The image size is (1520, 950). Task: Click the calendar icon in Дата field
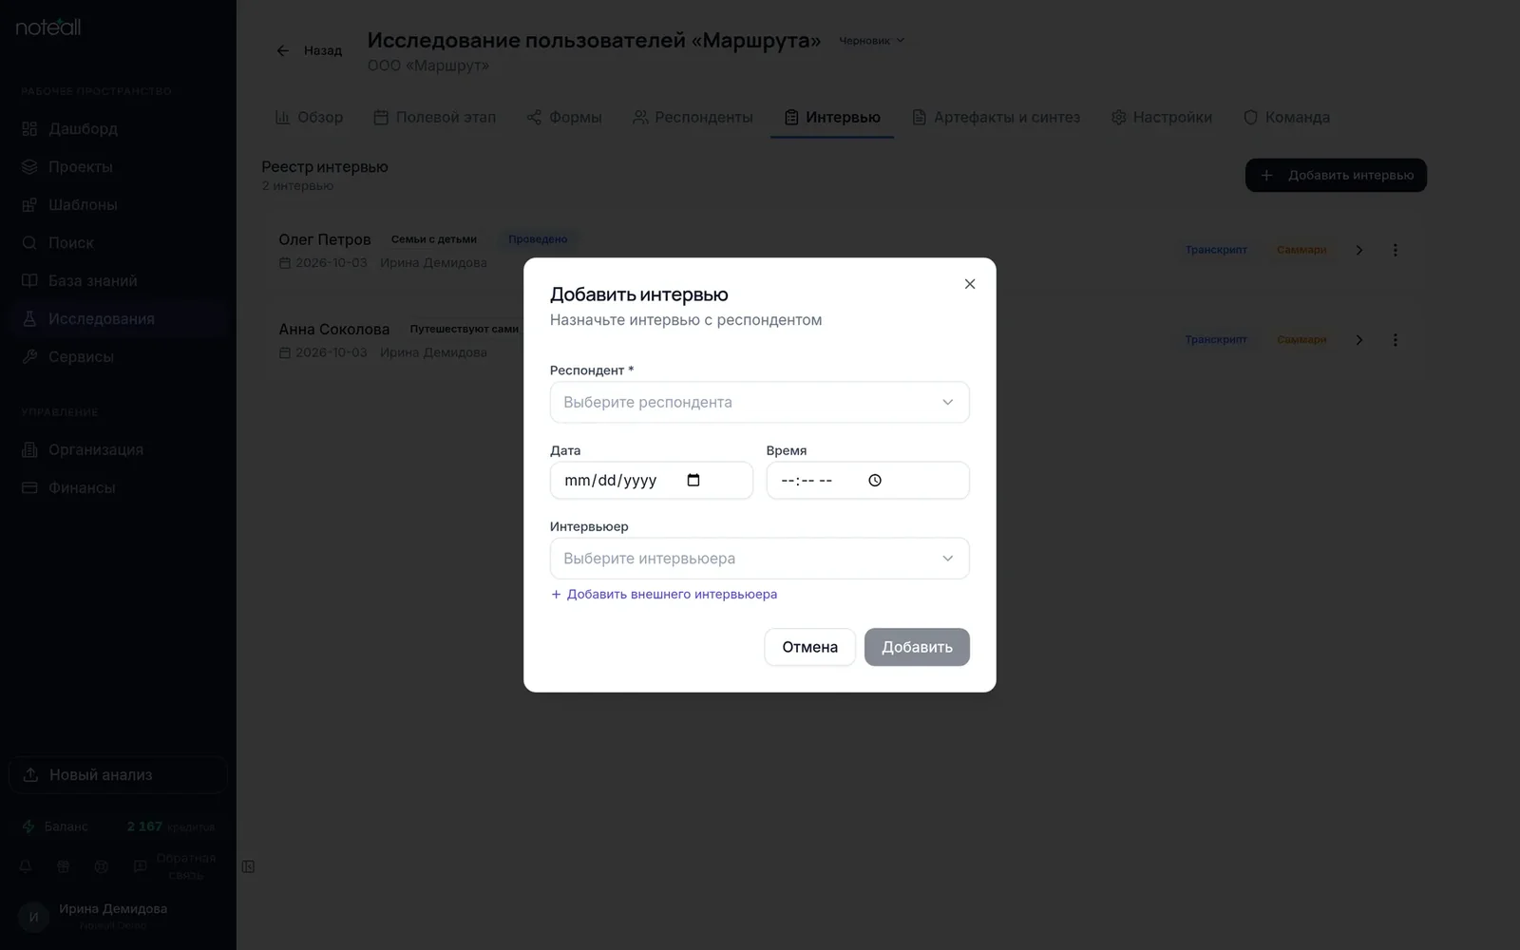[693, 481]
